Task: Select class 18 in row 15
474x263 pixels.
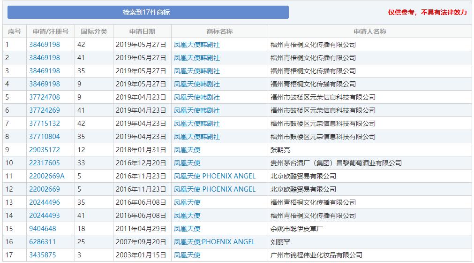Action: point(81,229)
